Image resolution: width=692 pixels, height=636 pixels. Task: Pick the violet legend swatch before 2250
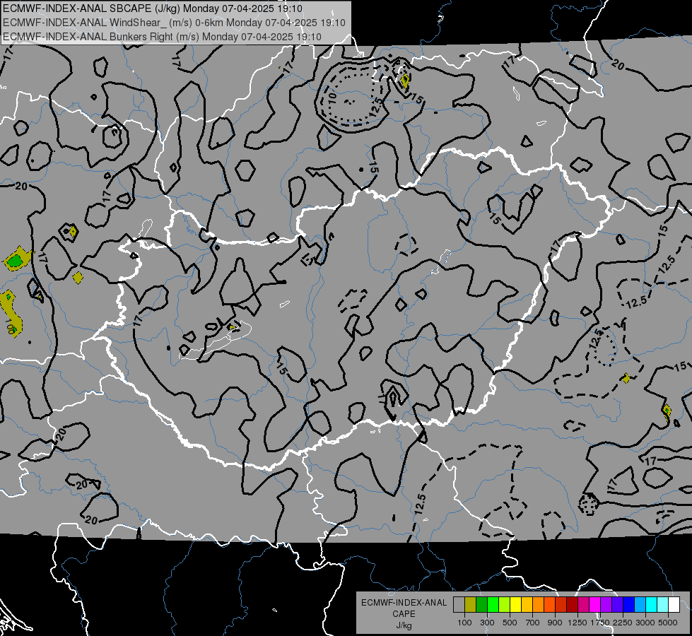coord(617,605)
